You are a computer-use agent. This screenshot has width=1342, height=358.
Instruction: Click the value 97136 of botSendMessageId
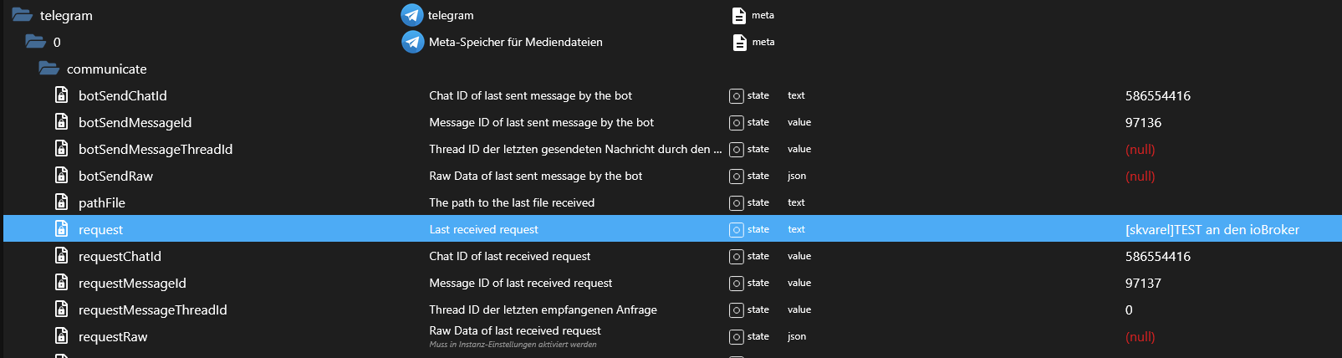click(x=1143, y=122)
